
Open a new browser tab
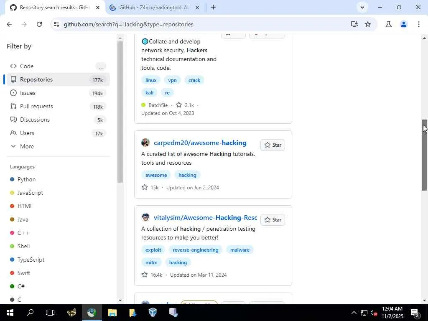(213, 8)
